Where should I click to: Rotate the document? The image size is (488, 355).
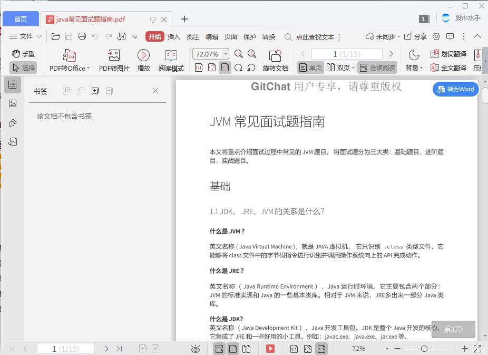click(x=275, y=61)
